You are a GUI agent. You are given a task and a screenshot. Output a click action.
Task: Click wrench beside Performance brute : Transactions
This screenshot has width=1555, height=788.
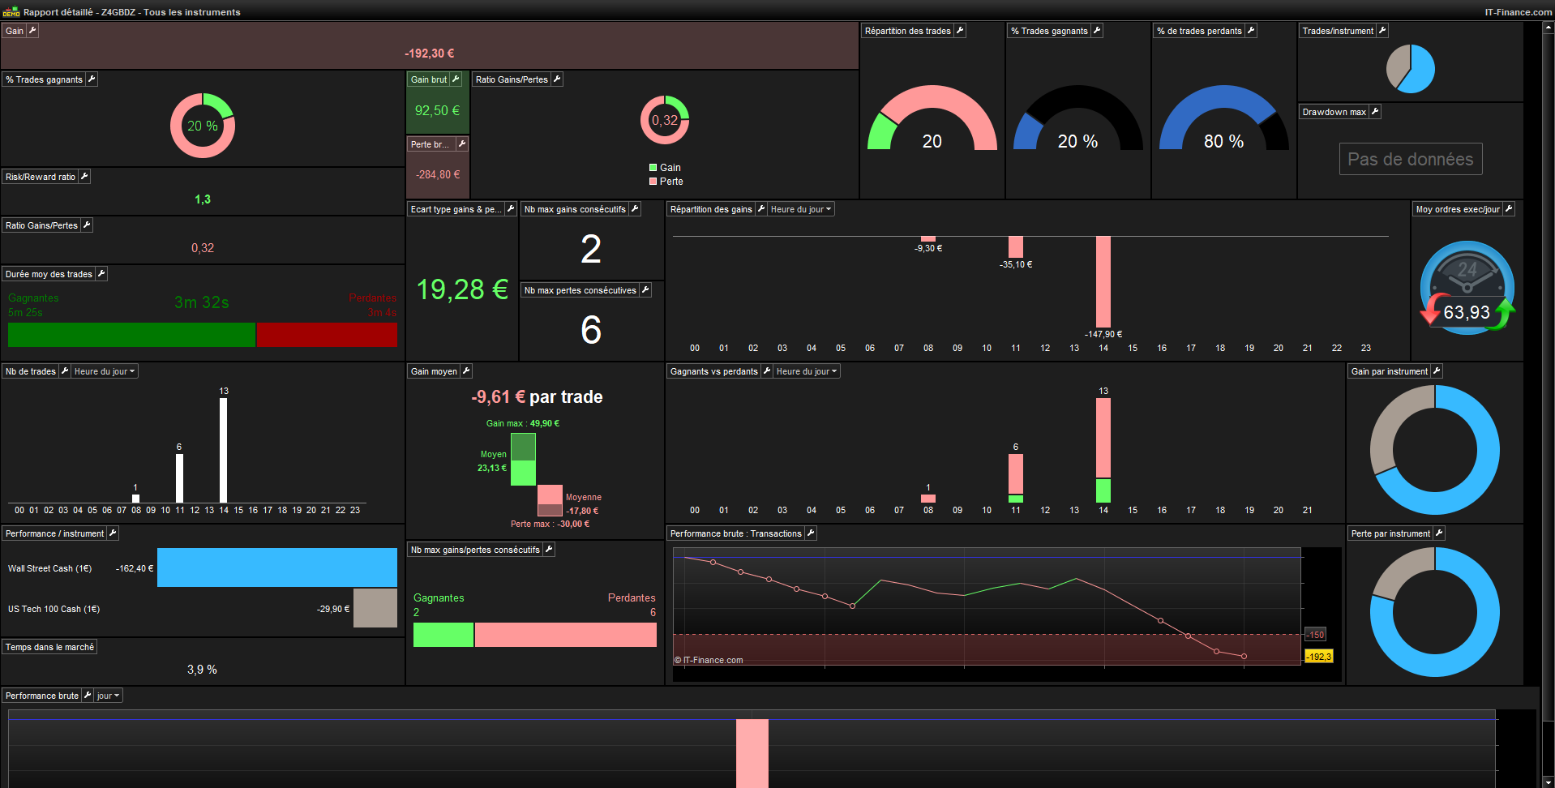click(811, 533)
